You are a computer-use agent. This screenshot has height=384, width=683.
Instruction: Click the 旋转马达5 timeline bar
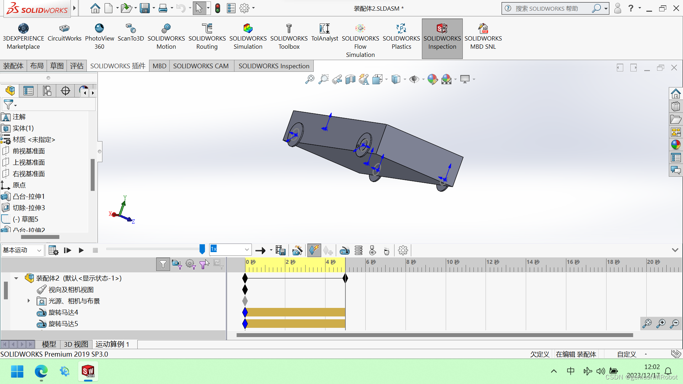click(x=295, y=324)
